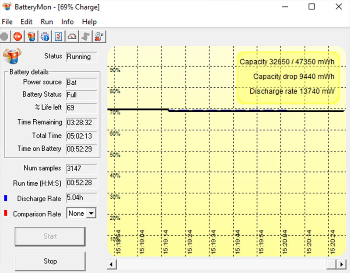The image size is (350, 273).
Task: Click the red stop sign toolbar icon
Action: [x=17, y=36]
